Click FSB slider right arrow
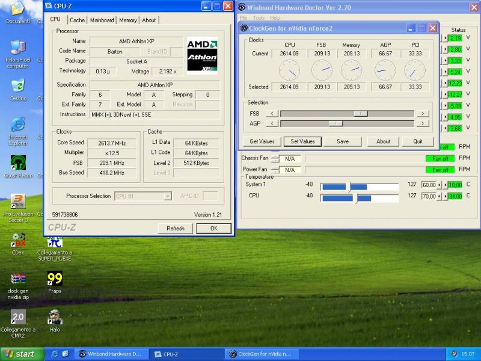481x361 pixels. [x=423, y=114]
